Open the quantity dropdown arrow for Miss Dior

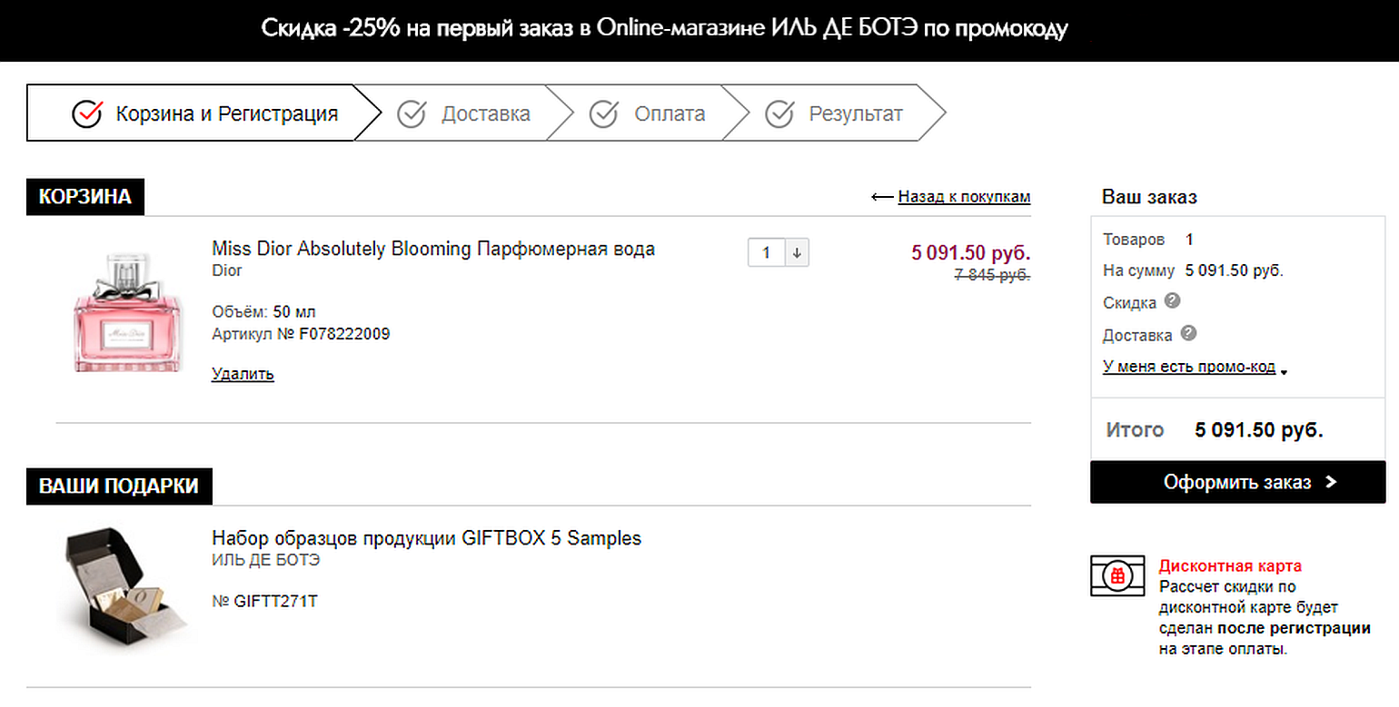[797, 252]
